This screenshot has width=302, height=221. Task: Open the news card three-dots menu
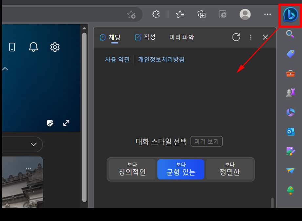coord(28,168)
